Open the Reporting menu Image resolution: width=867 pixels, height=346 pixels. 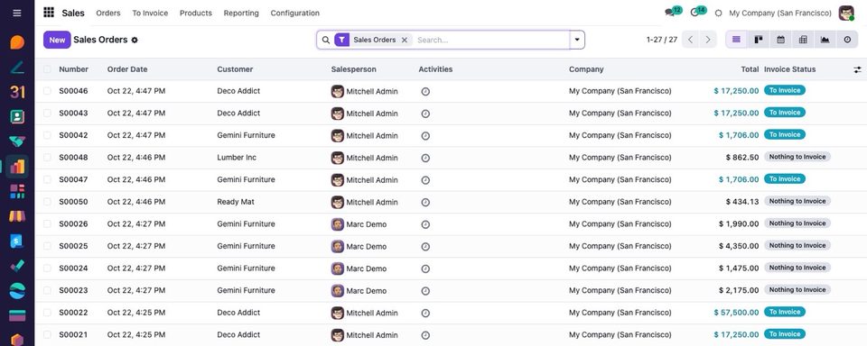(x=241, y=13)
